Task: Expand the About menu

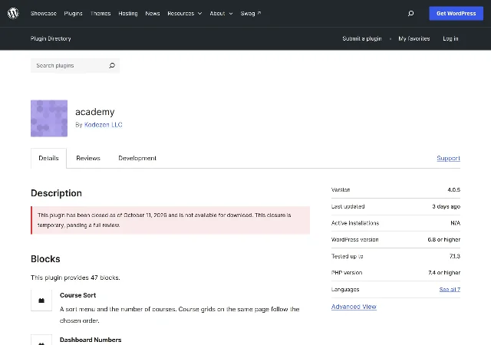Action: point(221,14)
